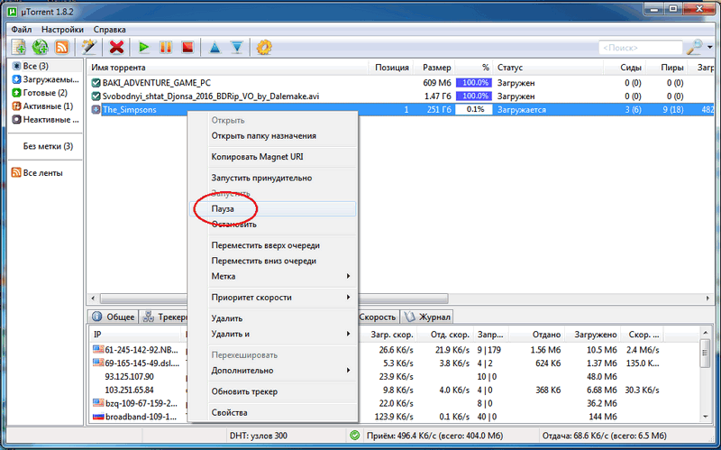
Task: Select the Svobodnyi_shtat_Djonsa torrent row
Action: (400, 96)
